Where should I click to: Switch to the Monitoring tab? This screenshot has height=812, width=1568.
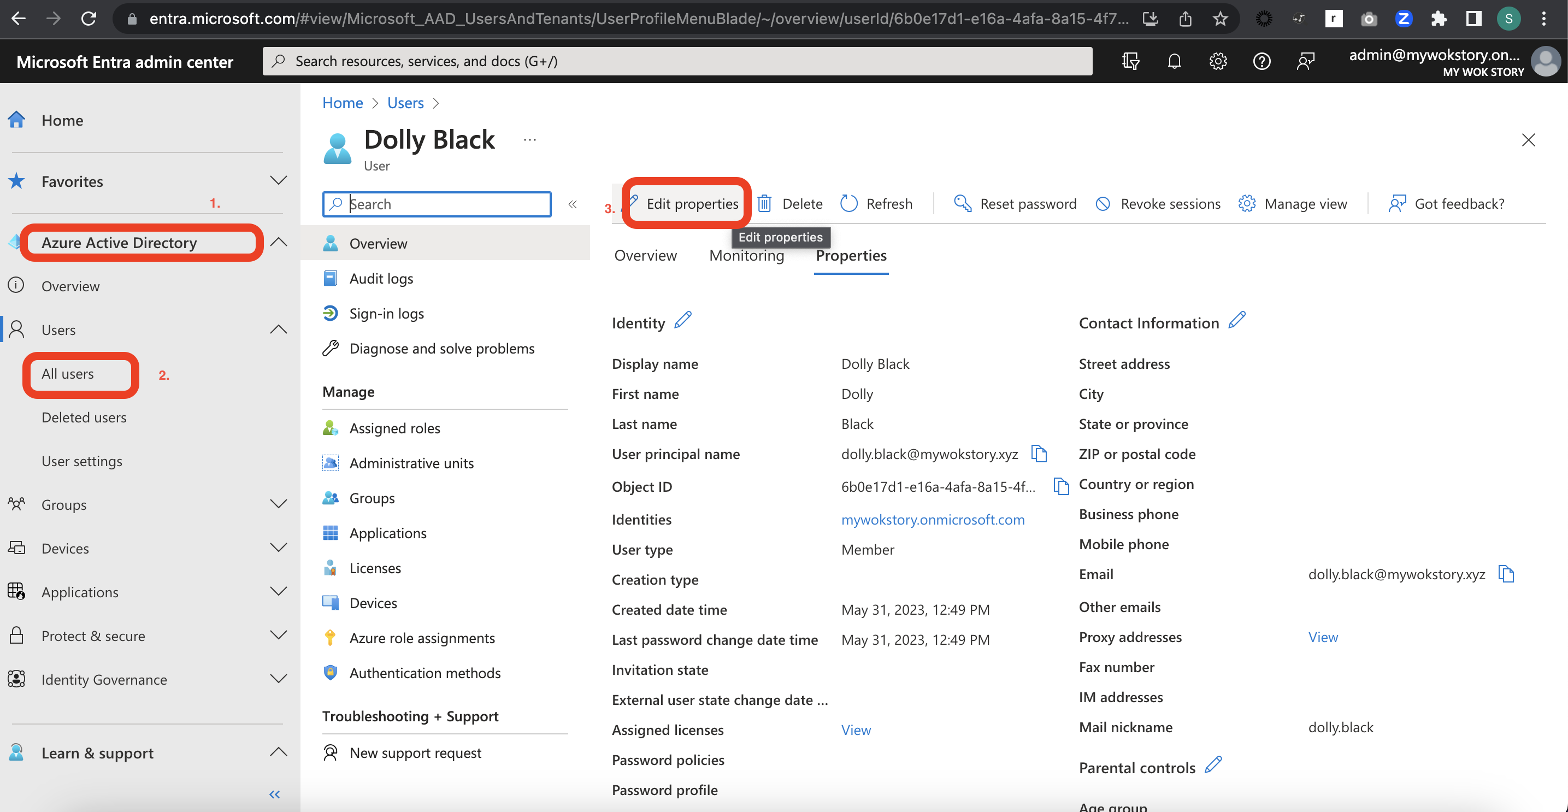[x=746, y=256]
